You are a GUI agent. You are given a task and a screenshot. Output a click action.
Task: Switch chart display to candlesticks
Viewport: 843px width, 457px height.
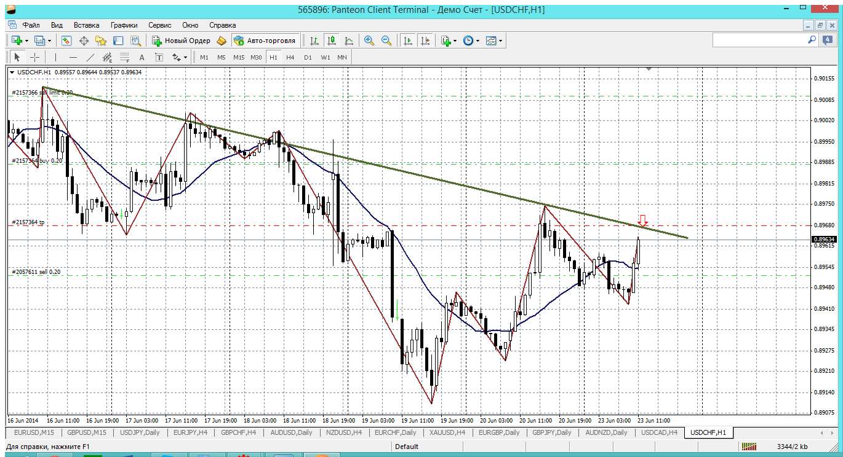click(332, 41)
